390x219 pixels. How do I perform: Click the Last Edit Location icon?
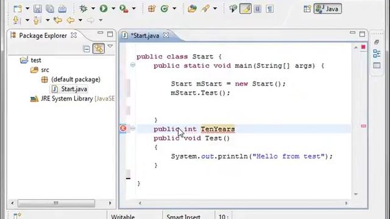[x=58, y=20]
